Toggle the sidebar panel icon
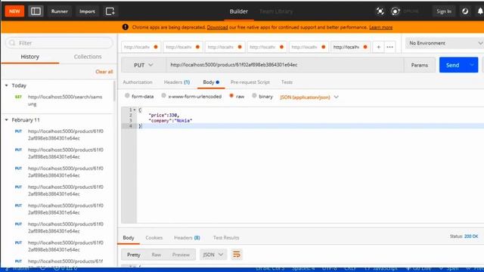Screen dimensions: 484x272 (36, 11)
